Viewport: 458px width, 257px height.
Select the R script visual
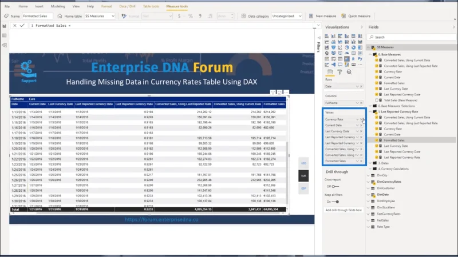click(353, 59)
